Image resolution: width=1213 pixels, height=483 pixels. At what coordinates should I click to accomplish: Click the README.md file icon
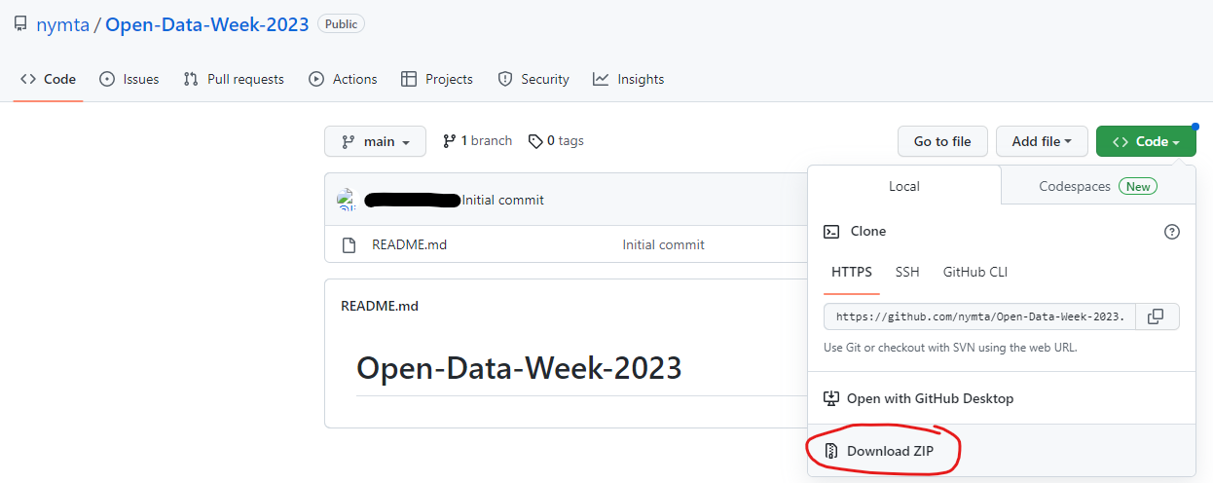(349, 244)
